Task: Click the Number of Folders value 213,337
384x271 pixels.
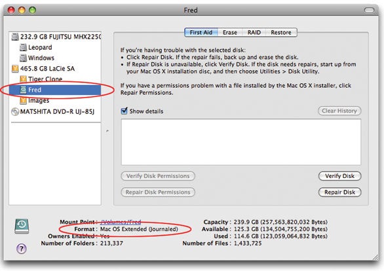Action: 111,244
